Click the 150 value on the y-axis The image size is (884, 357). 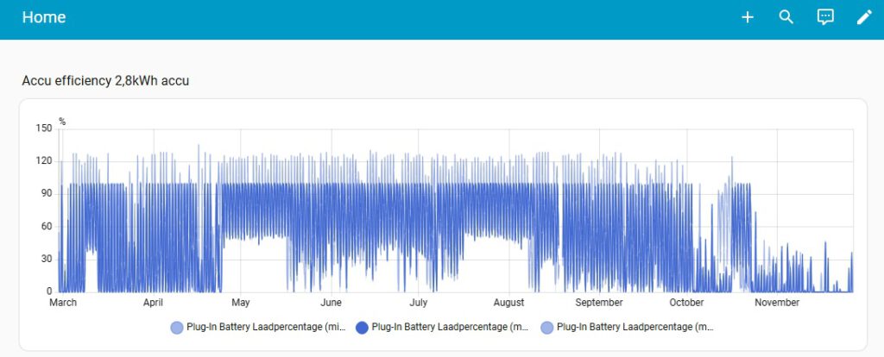point(43,128)
